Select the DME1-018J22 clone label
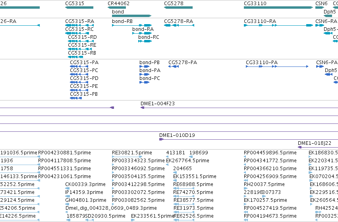Screen dimensions: 338x222 (x=315, y=143)
